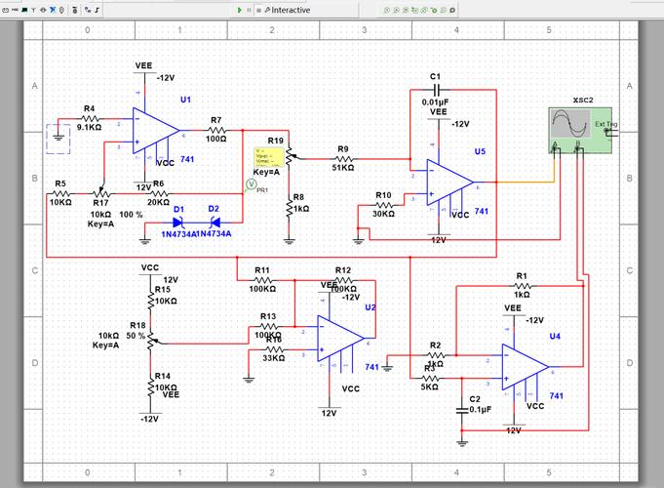Select the R19 potentiometer symbol
This screenshot has height=488, width=664.
[x=290, y=156]
